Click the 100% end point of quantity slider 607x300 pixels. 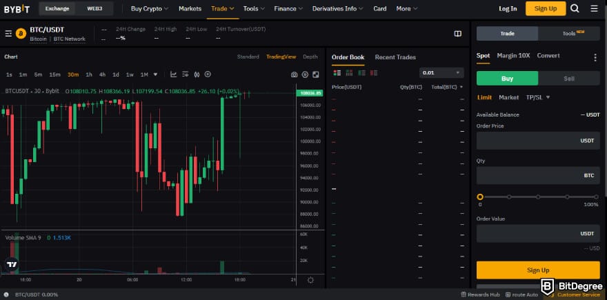(x=596, y=197)
